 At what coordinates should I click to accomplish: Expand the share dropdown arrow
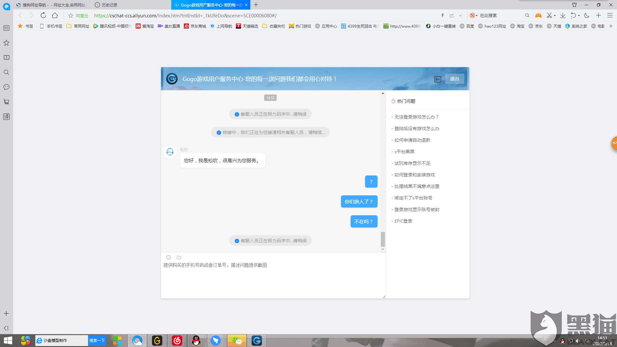pos(460,15)
